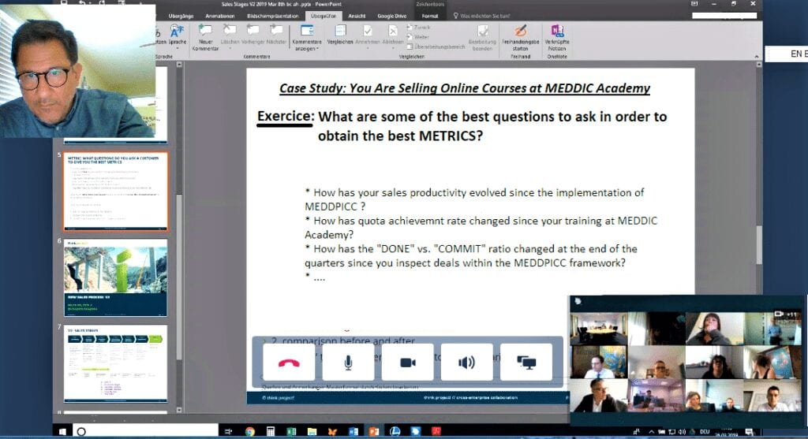Open Task View in the taskbar

click(229, 431)
